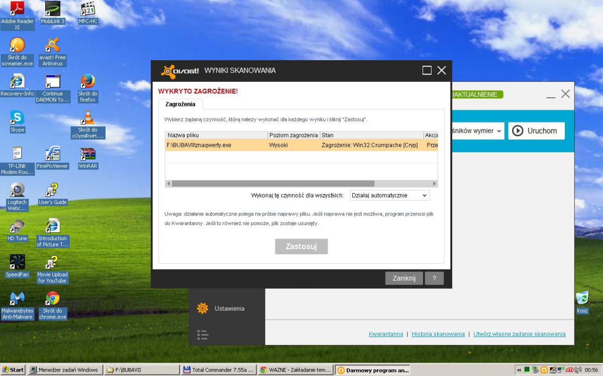Select the F:\BUBAVII\znaqwerty.exe result row
The image size is (603, 376).
(301, 145)
